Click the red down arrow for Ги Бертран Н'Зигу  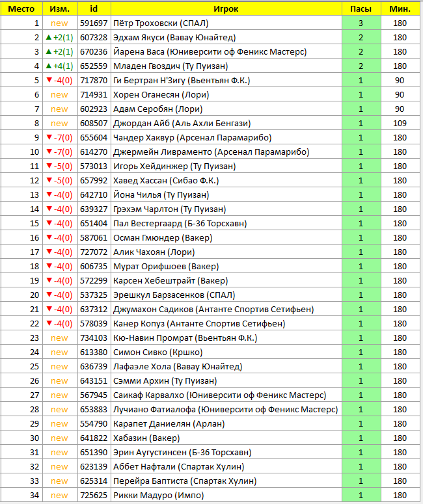(x=49, y=80)
